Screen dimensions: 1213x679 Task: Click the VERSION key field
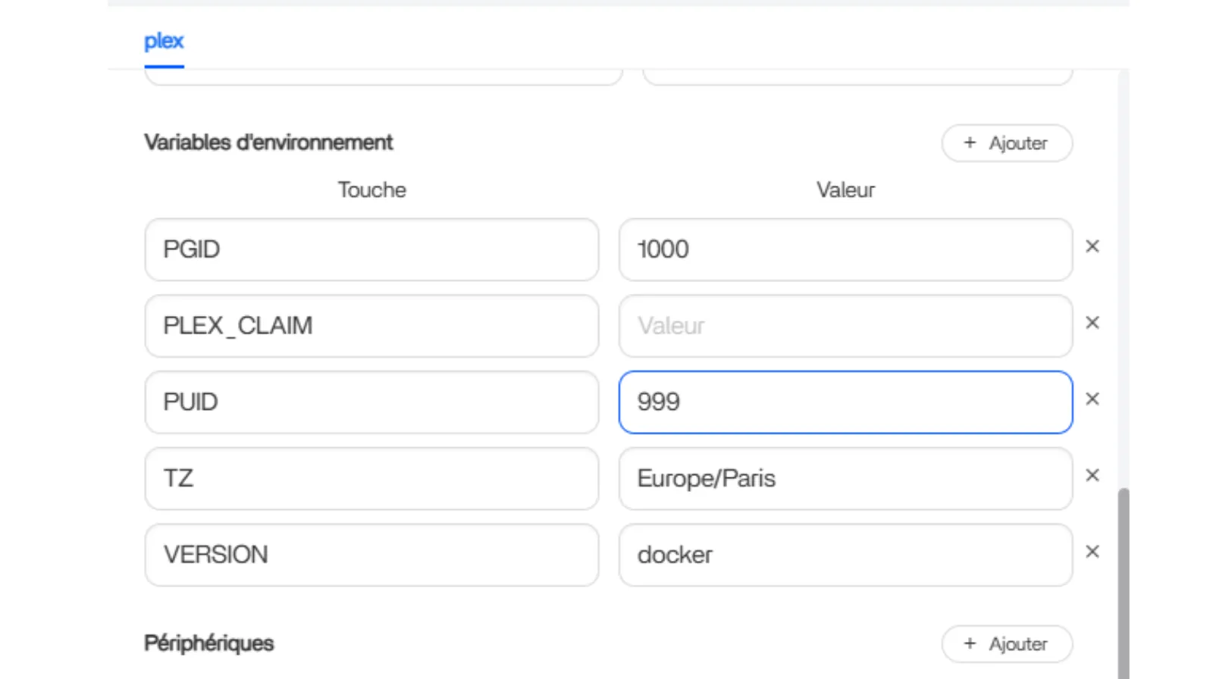(371, 555)
